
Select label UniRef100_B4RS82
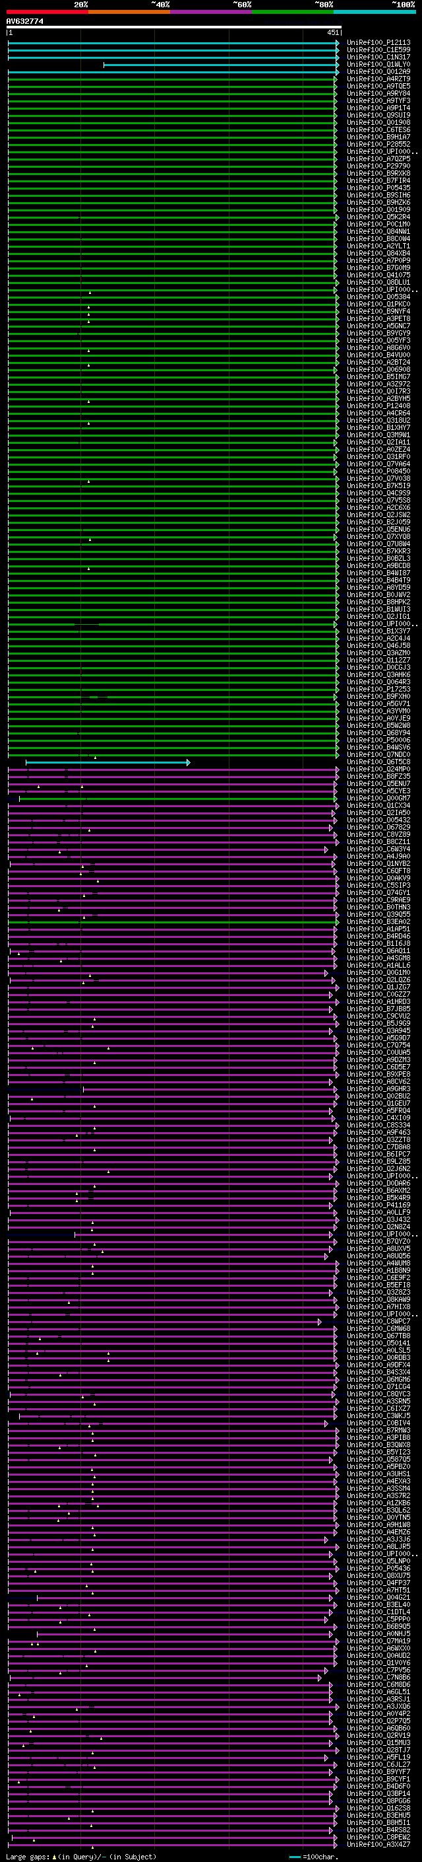coord(378,1830)
